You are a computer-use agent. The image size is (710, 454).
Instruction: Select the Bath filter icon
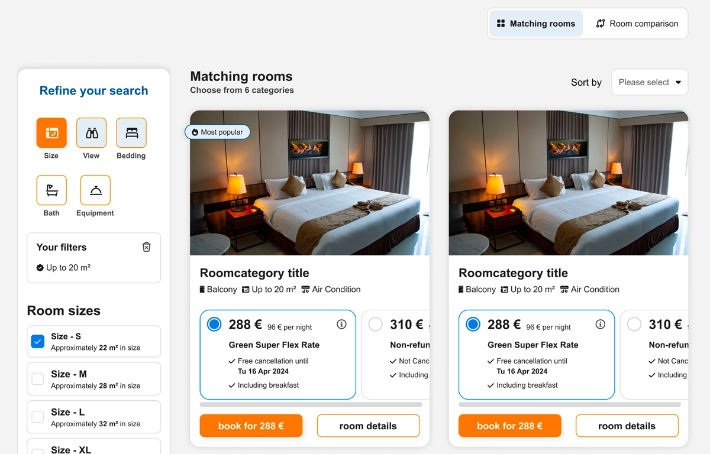point(51,190)
